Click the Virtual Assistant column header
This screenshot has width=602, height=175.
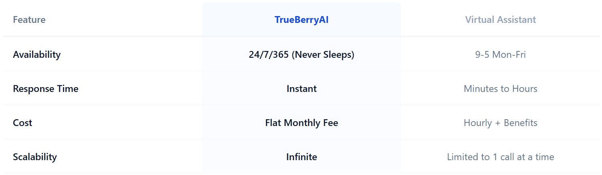click(x=501, y=20)
